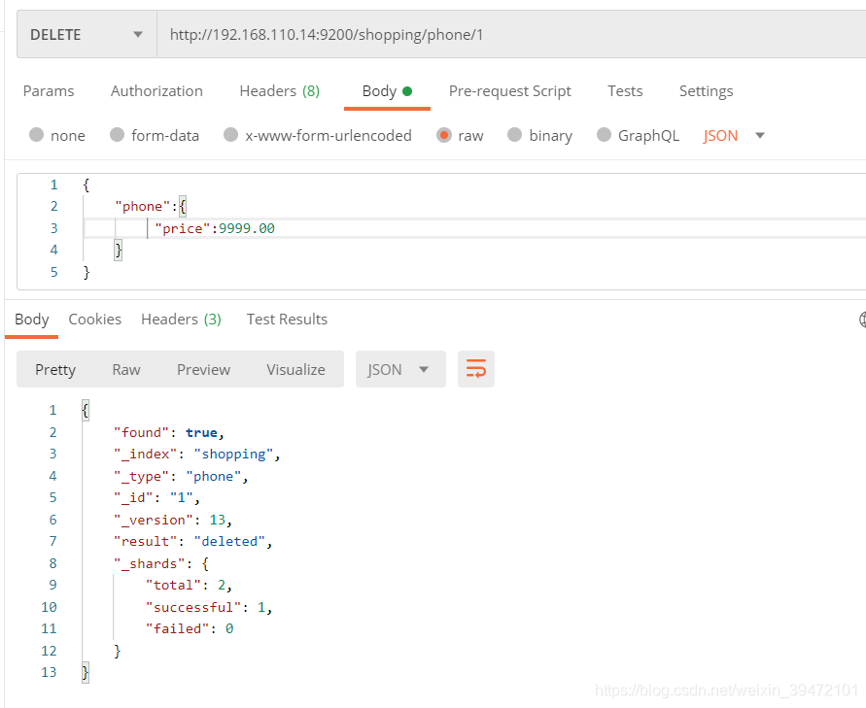The image size is (866, 708).
Task: Open the request Settings tab
Action: (x=706, y=91)
